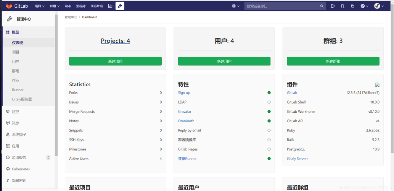Click the green status dot for Sign up
The width and height of the screenshot is (394, 191).
[x=269, y=92]
